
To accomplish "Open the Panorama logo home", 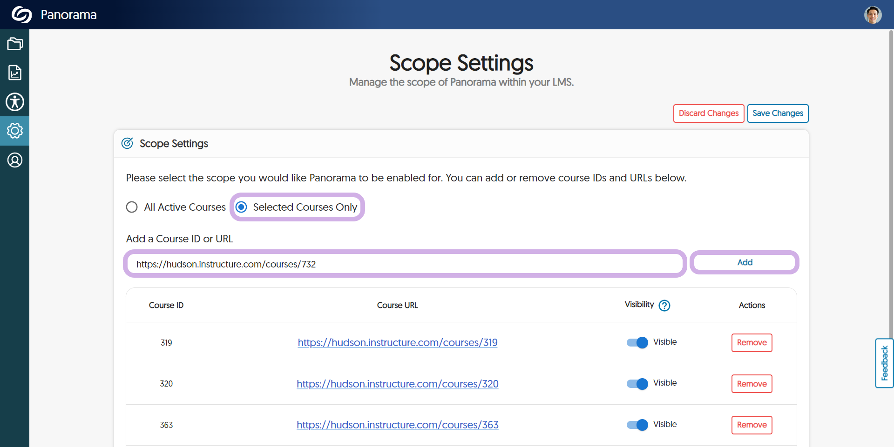I will point(21,15).
